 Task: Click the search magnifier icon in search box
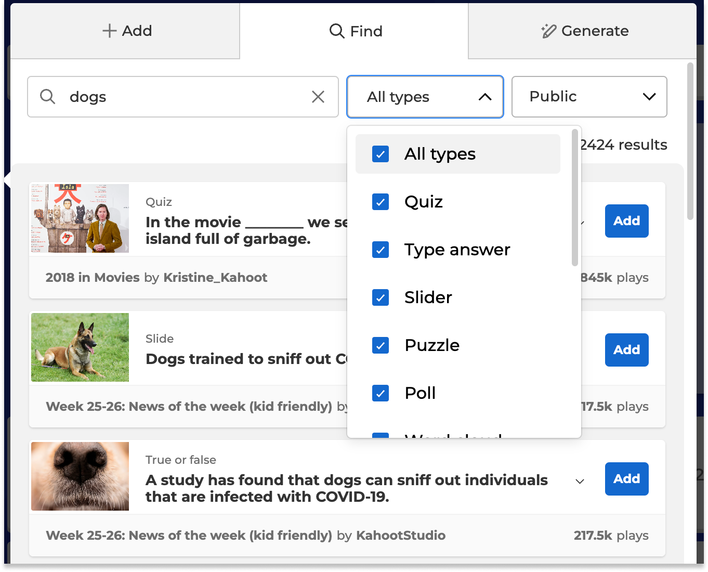pos(48,97)
